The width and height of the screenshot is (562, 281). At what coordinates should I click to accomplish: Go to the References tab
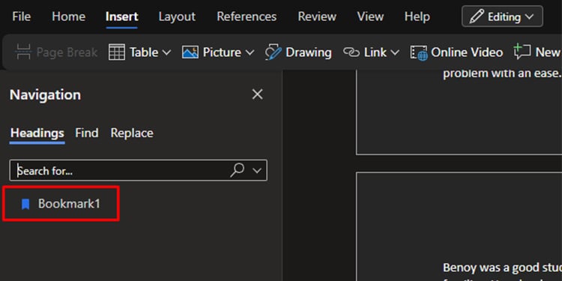pos(247,16)
